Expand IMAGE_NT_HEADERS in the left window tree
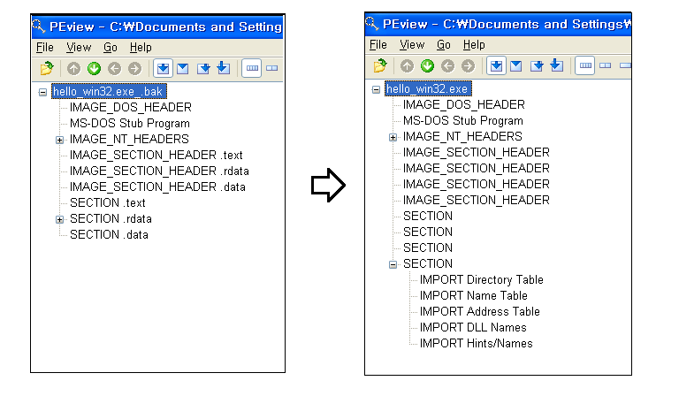This screenshot has width=679, height=396. (60, 140)
